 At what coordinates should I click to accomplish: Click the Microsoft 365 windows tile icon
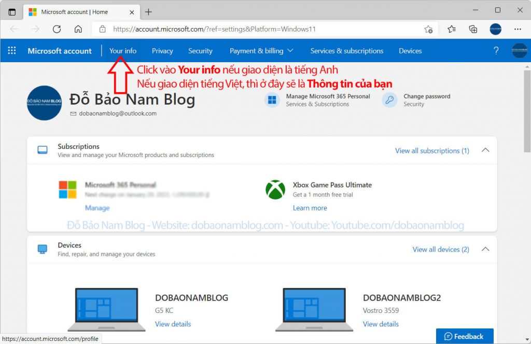tap(272, 100)
